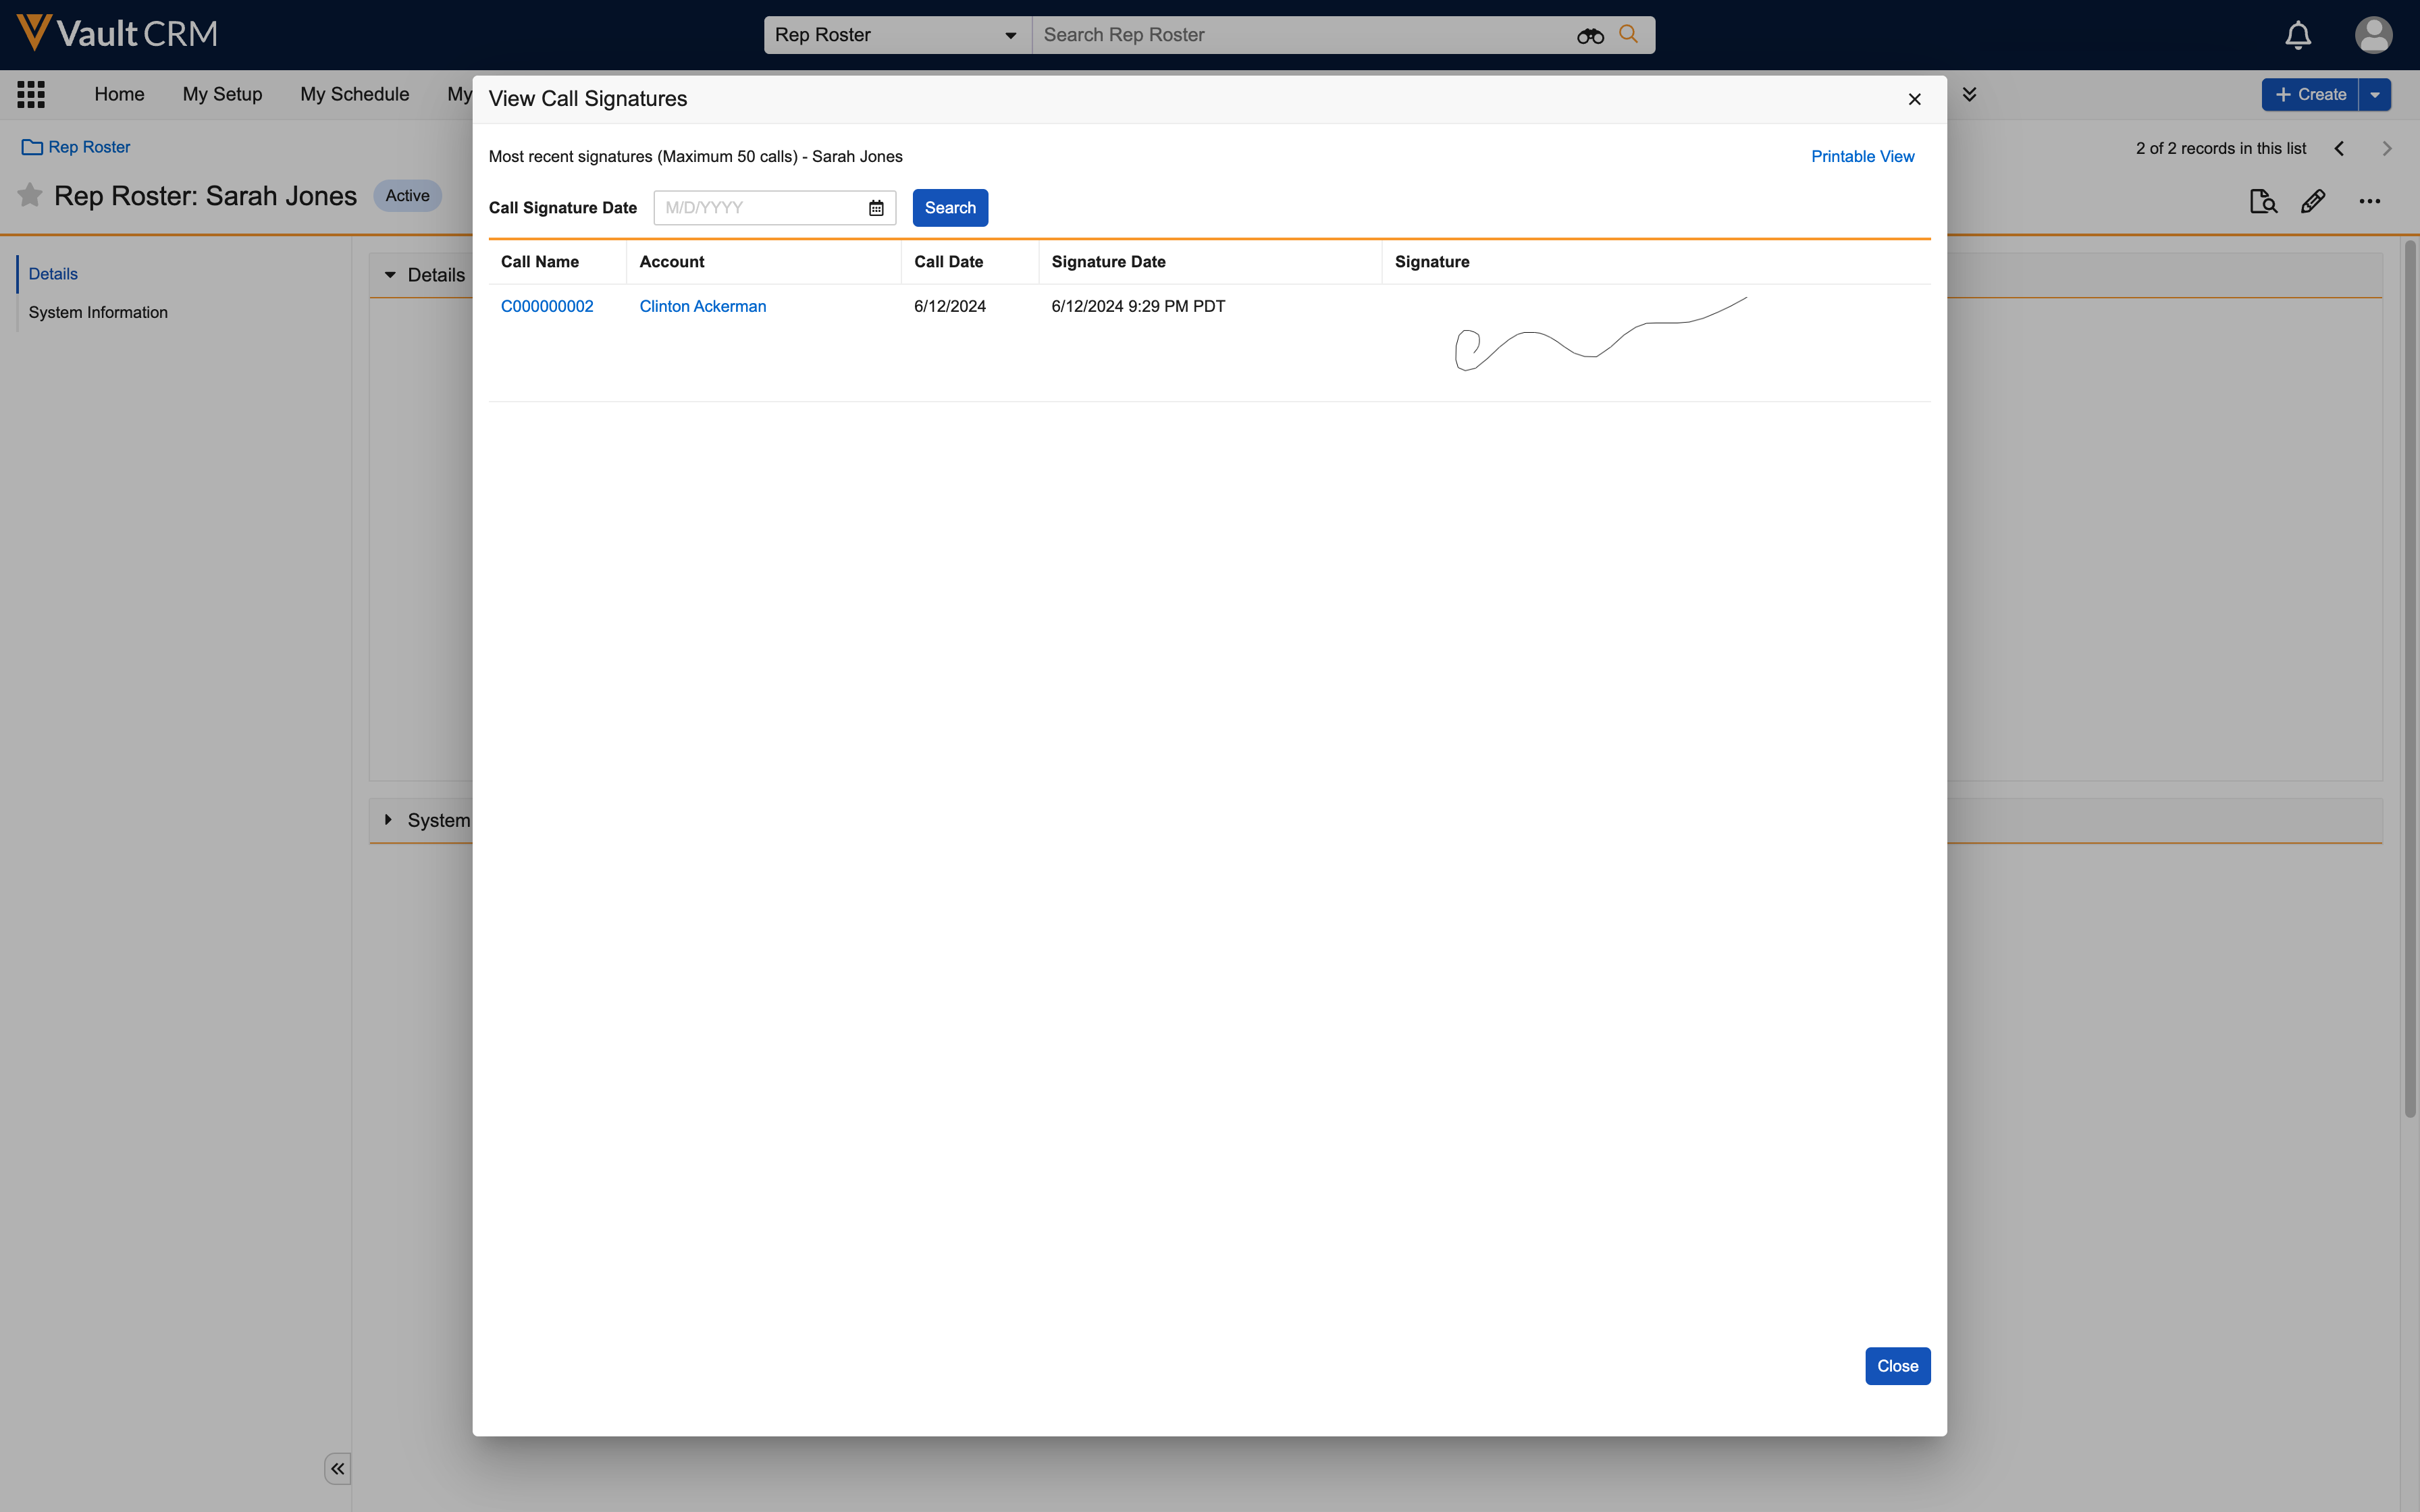Collapse the Details section
This screenshot has width=2420, height=1512.
(390, 275)
